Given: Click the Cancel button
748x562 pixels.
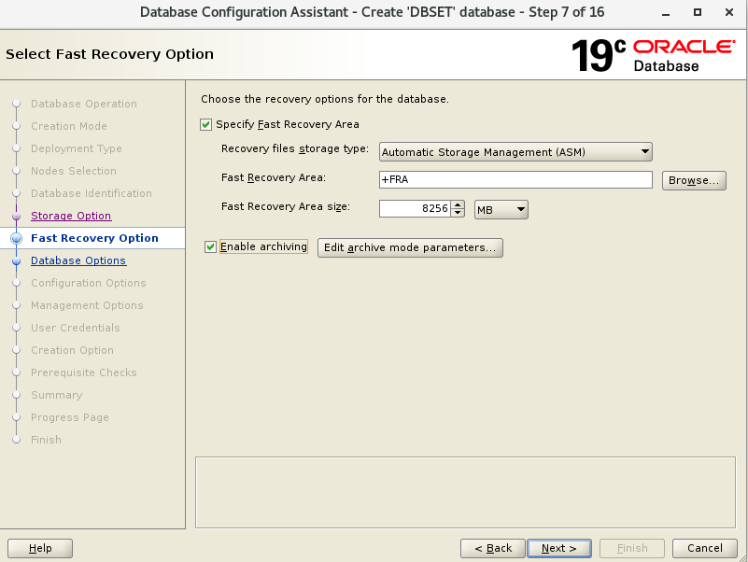Looking at the screenshot, I should click(x=705, y=548).
